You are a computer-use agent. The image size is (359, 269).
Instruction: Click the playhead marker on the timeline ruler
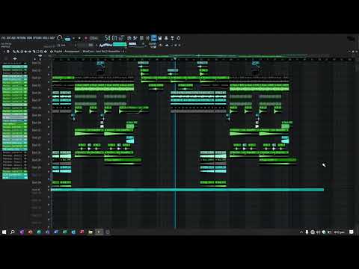175,59
